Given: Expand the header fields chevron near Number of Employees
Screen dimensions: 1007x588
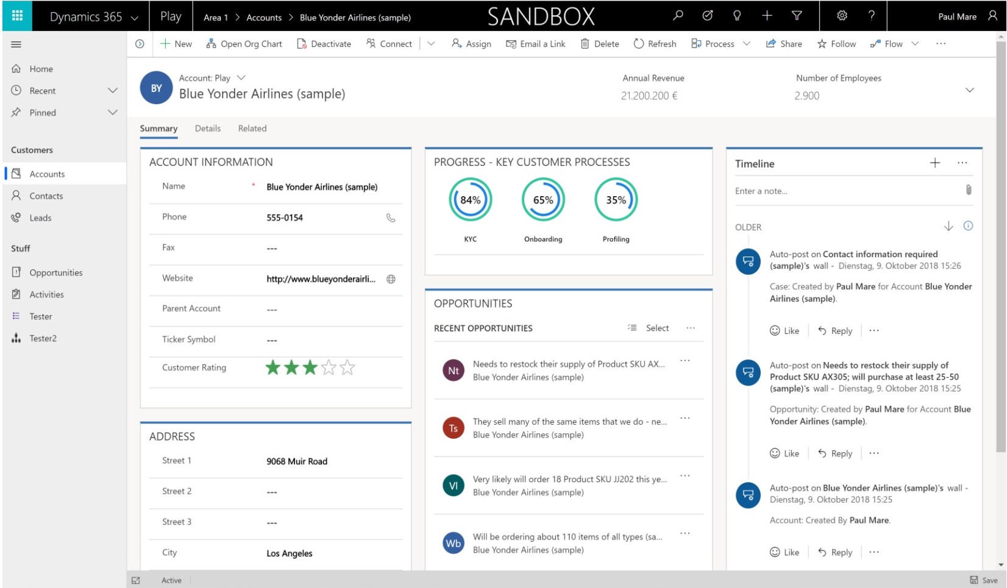Looking at the screenshot, I should [970, 88].
